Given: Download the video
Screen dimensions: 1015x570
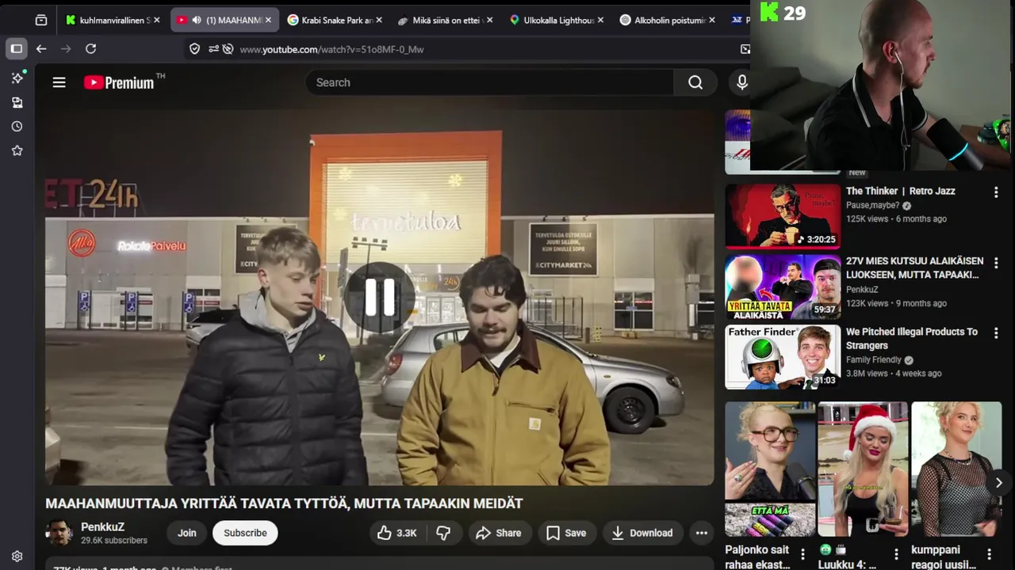Looking at the screenshot, I should point(642,533).
